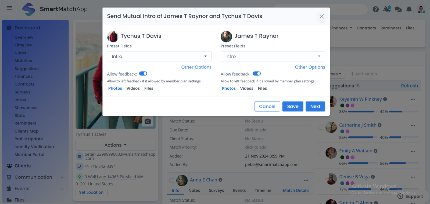Viewport: 430px width, 204px height.
Task: Open more options for Keyairah W Pinkney
Action: point(413,100)
